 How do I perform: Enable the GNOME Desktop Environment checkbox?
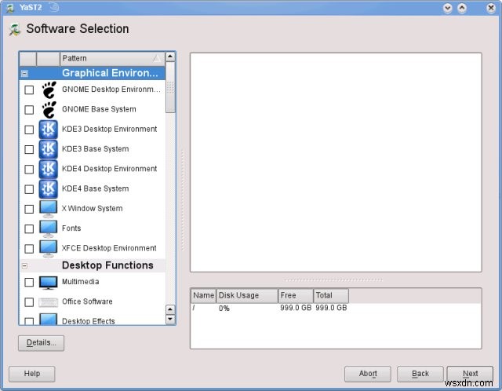pos(29,90)
